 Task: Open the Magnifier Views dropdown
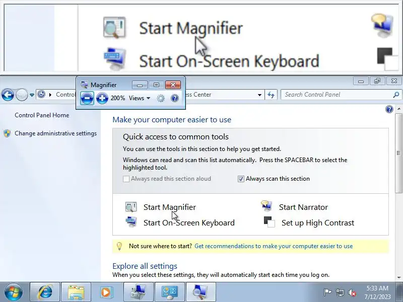pyautogui.click(x=140, y=98)
